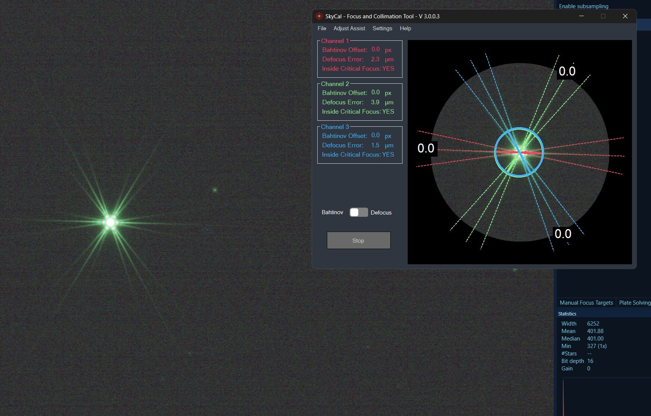The image size is (651, 416).
Task: Open the Settings menu in SkyCal
Action: (x=382, y=28)
